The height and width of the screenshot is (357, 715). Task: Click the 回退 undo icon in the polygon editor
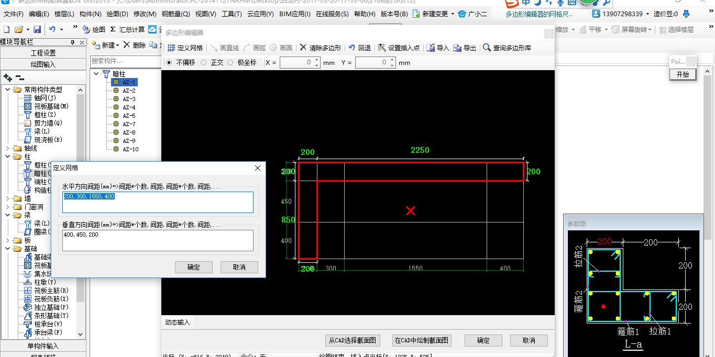coord(352,48)
